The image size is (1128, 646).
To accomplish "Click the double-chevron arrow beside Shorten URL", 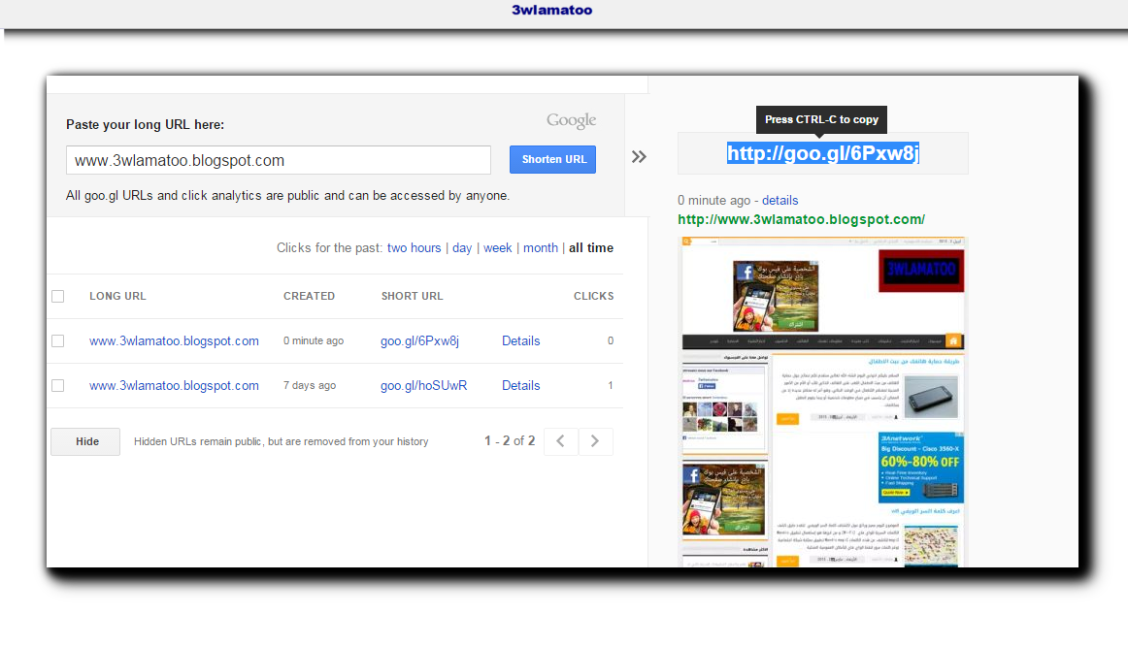I will (639, 156).
